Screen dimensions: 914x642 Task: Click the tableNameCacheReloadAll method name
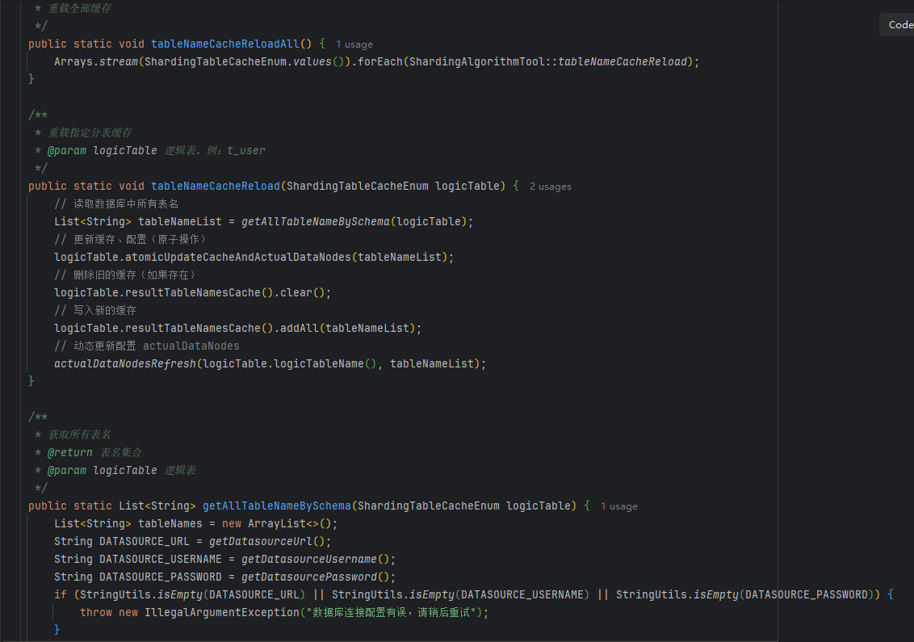point(225,44)
